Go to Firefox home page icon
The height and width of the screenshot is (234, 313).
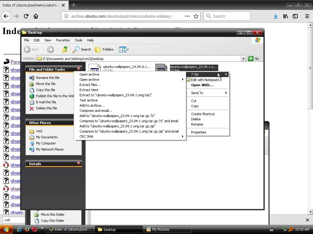pyautogui.click(x=36, y=16)
